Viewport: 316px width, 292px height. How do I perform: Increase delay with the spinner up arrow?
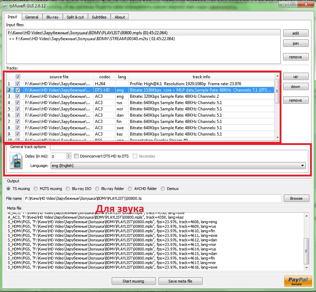(x=69, y=155)
